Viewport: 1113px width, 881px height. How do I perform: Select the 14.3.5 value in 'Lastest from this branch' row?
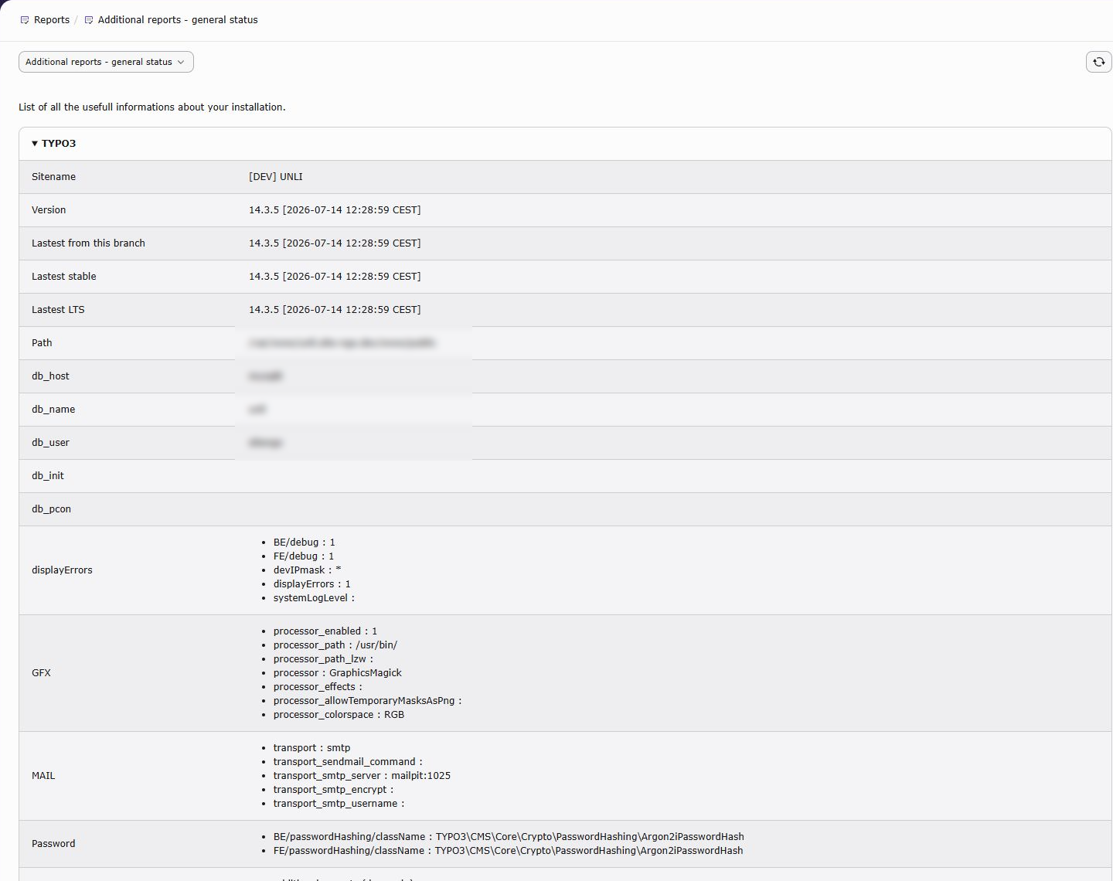tap(335, 243)
